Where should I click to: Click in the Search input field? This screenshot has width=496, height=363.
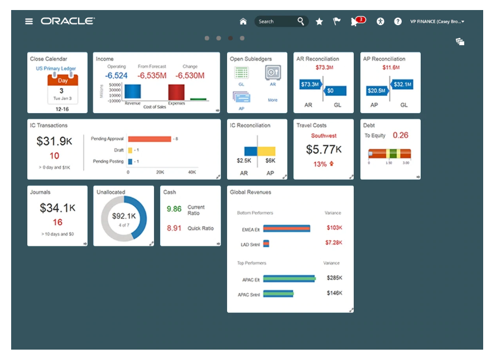(x=276, y=22)
